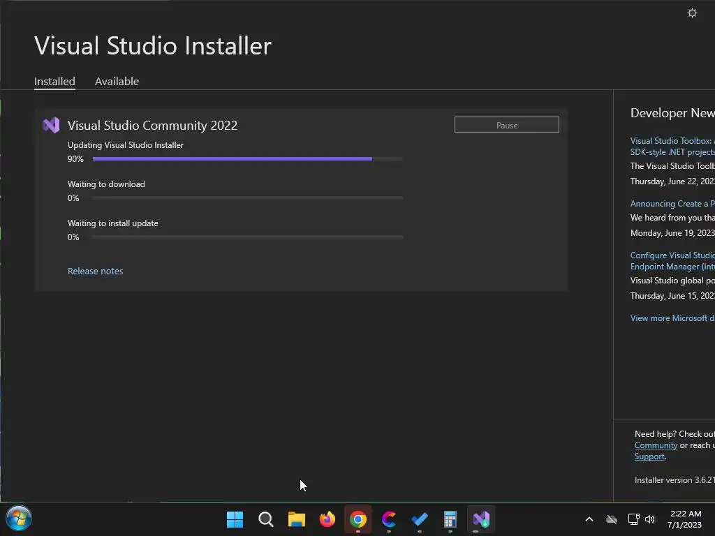Viewport: 715px width, 536px height.
Task: Pause the Visual Studio update
Action: pos(507,125)
